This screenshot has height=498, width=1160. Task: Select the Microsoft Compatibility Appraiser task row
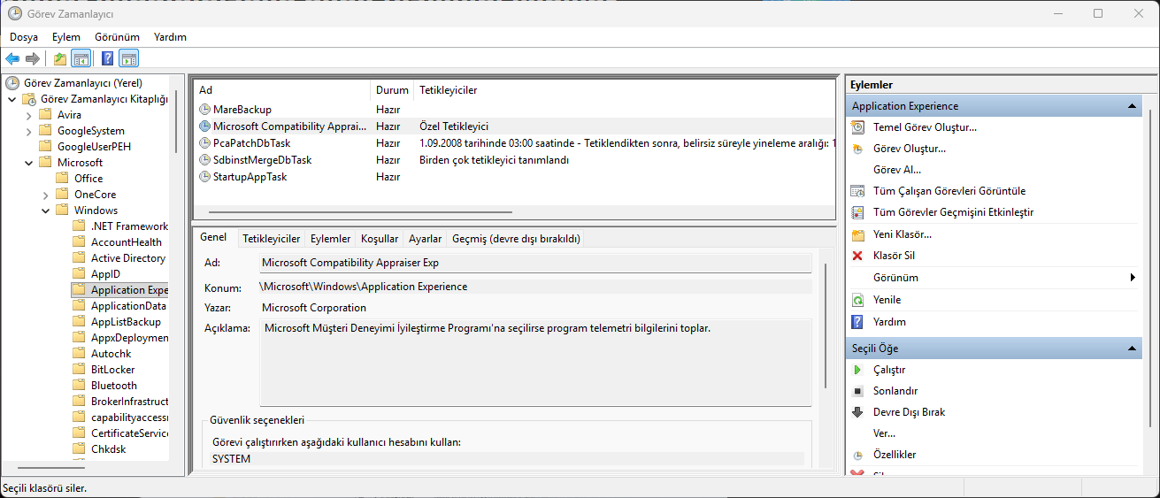click(x=514, y=126)
